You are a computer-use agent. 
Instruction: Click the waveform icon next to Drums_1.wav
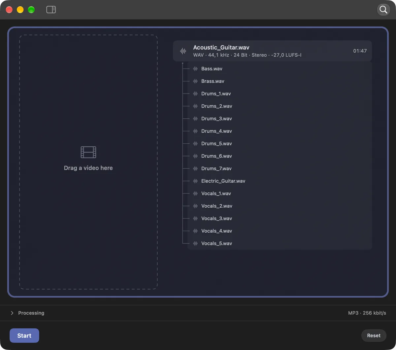[x=195, y=94]
